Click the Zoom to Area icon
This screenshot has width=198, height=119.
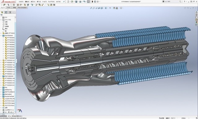94,8
